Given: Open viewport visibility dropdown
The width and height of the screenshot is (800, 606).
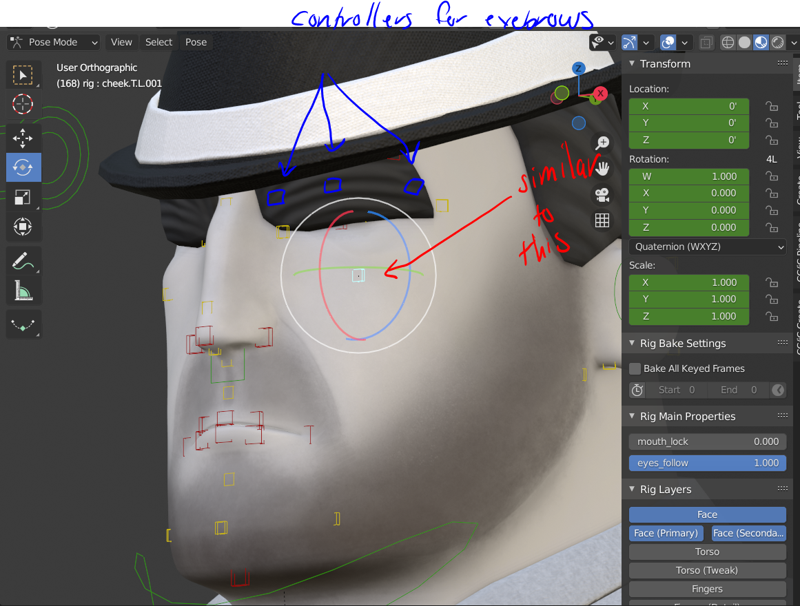Looking at the screenshot, I should 602,42.
